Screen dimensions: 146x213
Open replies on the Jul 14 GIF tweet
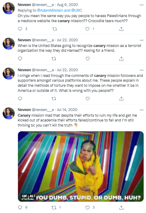coord(20,207)
